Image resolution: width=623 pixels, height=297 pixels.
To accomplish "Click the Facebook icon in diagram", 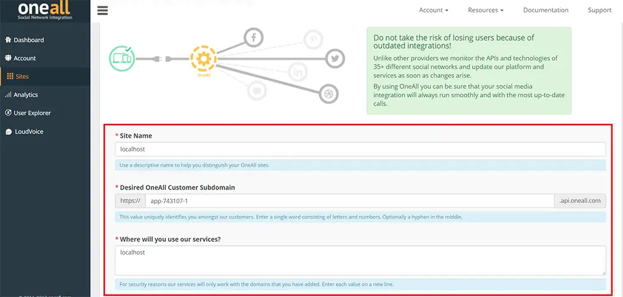I will tap(254, 38).
